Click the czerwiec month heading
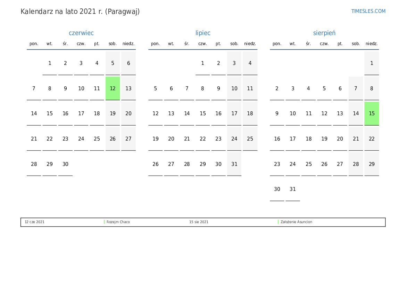 (81, 33)
